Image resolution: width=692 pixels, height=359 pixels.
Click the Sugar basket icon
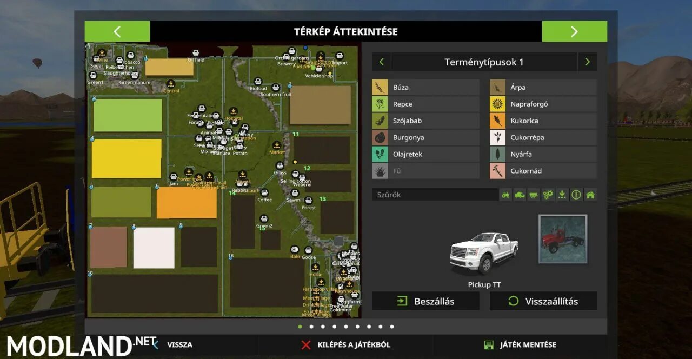pos(97,59)
